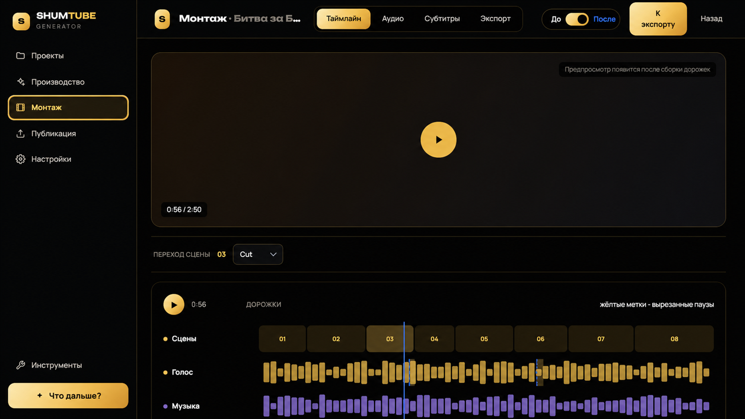Click the yellow dot beside Голос track
Screen dimensions: 745x419
click(x=165, y=372)
